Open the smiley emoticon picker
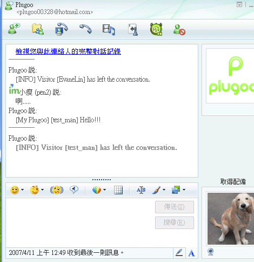 15,190
